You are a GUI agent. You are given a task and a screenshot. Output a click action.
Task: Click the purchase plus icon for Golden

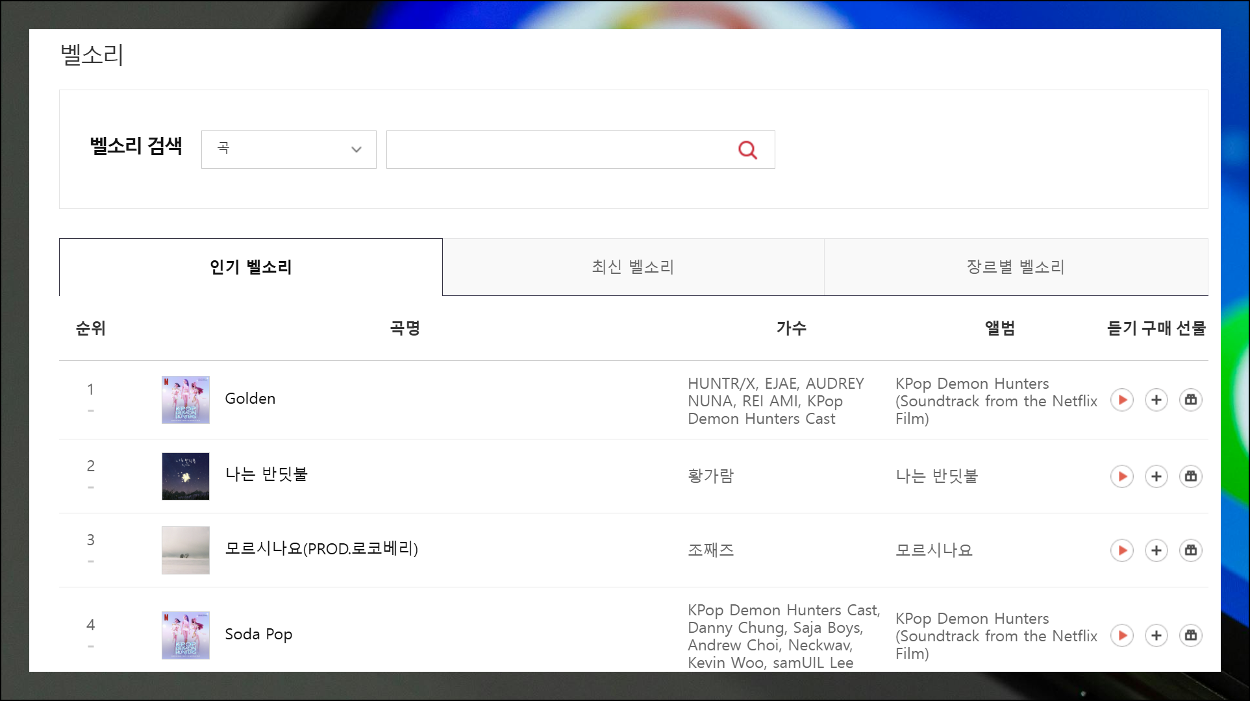[x=1156, y=400]
